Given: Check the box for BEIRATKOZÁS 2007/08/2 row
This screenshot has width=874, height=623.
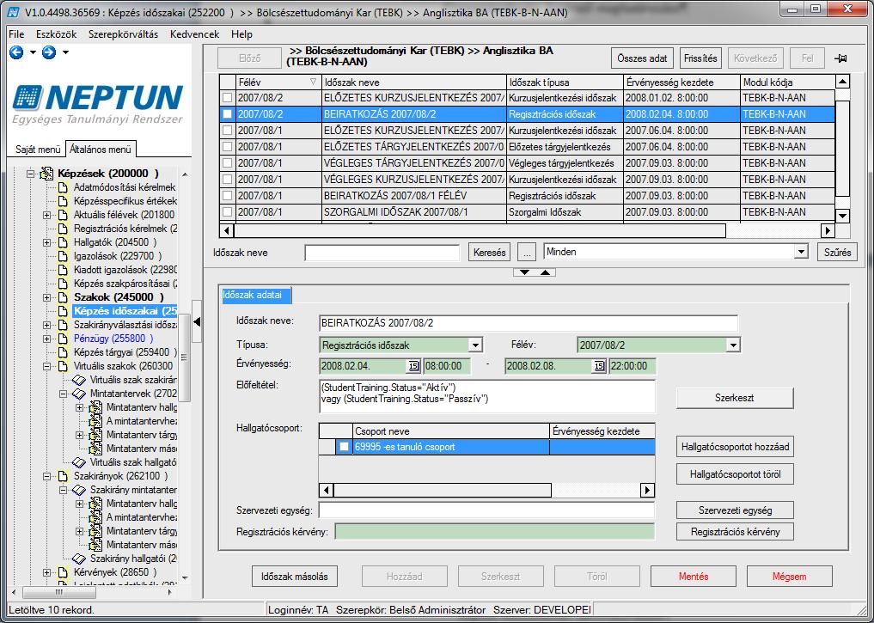Looking at the screenshot, I should pyautogui.click(x=228, y=114).
